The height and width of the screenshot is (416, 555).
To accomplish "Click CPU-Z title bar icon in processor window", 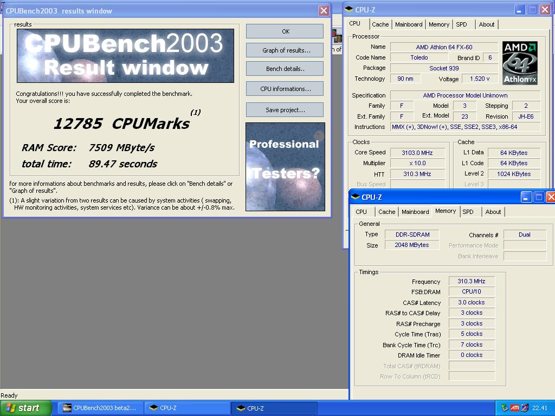I will point(349,9).
